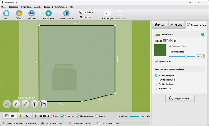Screen dimensions: 209x126
Task: Click the Grundstück zoomen mouse hint
Action: click(x=109, y=123)
